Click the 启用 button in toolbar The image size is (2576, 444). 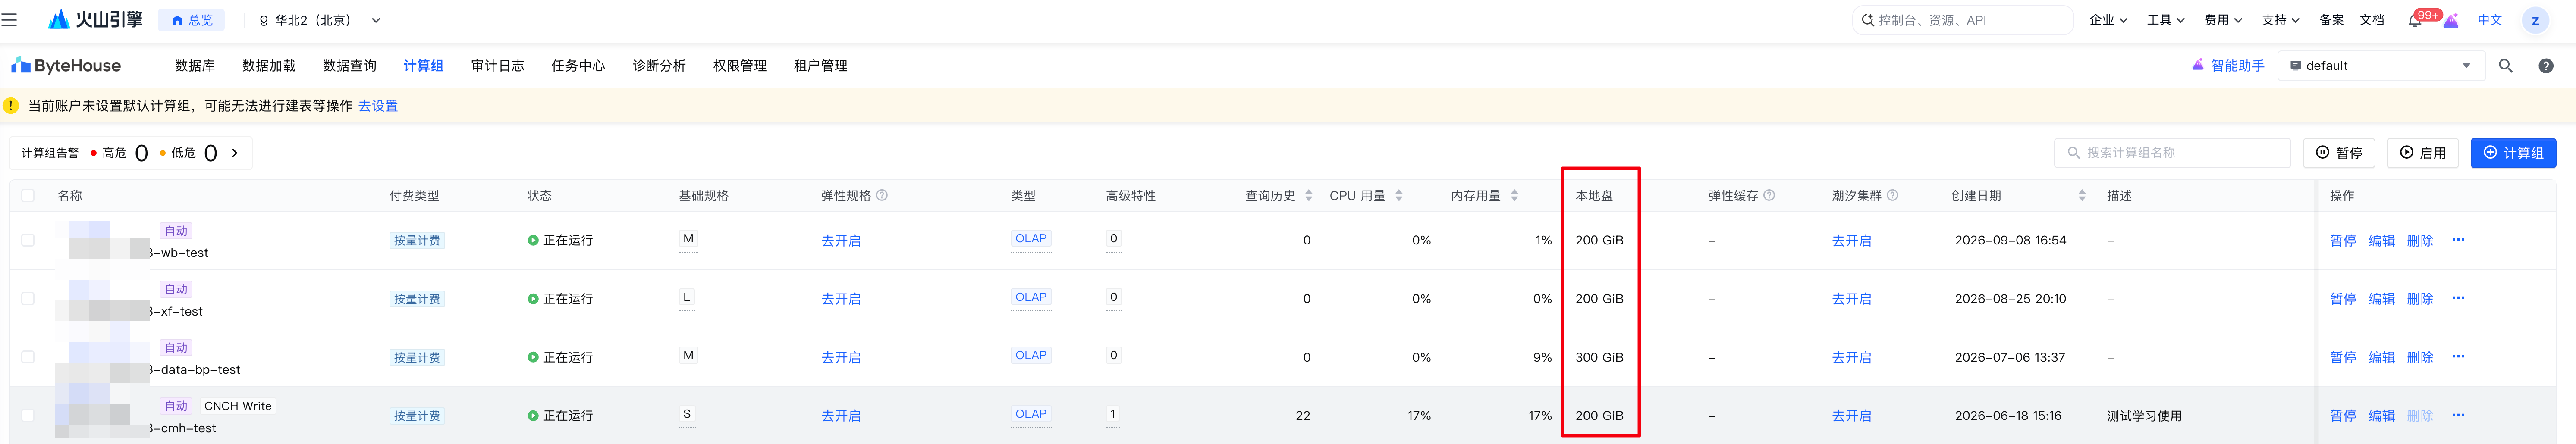click(x=2422, y=153)
